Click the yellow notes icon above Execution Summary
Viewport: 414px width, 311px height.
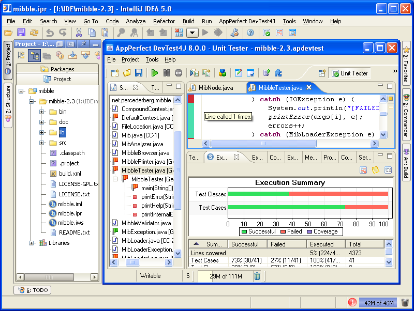(x=376, y=170)
